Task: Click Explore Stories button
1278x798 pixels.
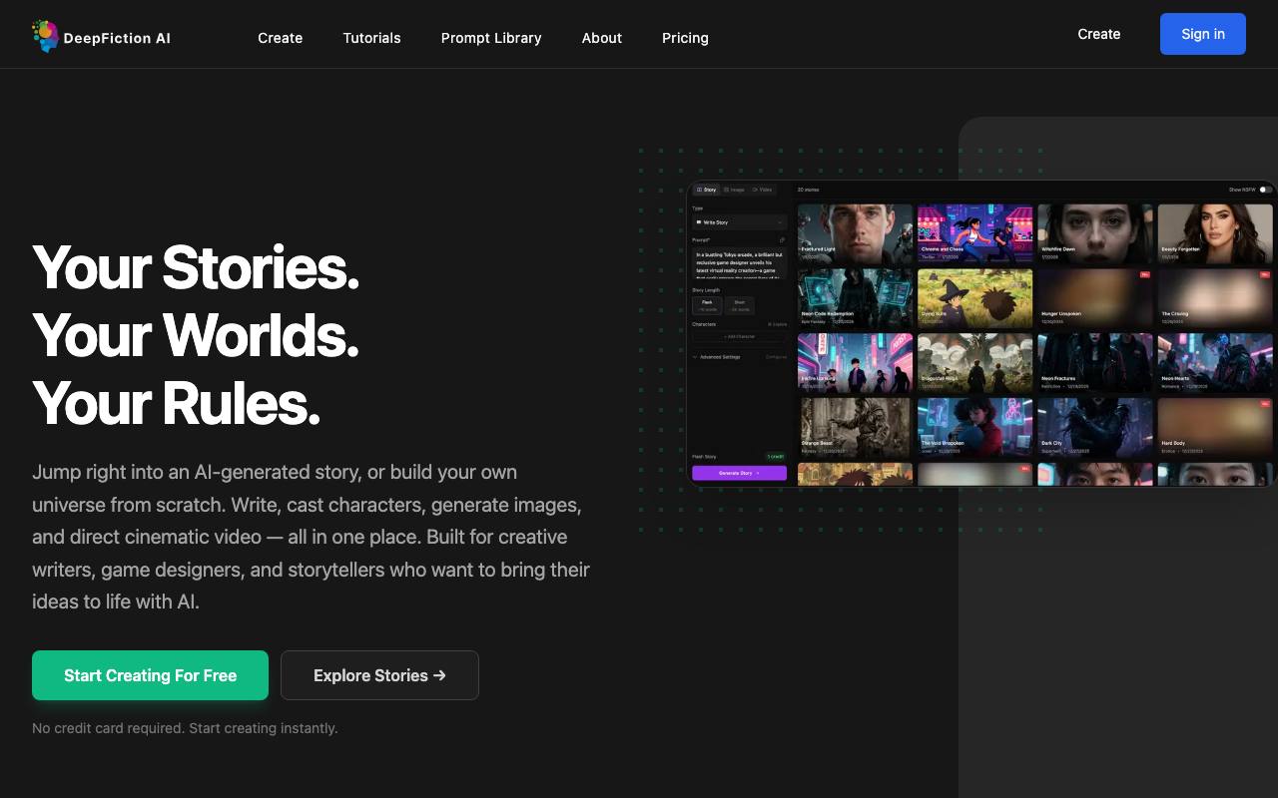Action: [379, 675]
